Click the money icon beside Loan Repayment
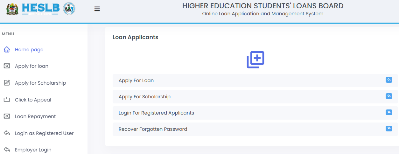399x154 pixels. coord(7,116)
